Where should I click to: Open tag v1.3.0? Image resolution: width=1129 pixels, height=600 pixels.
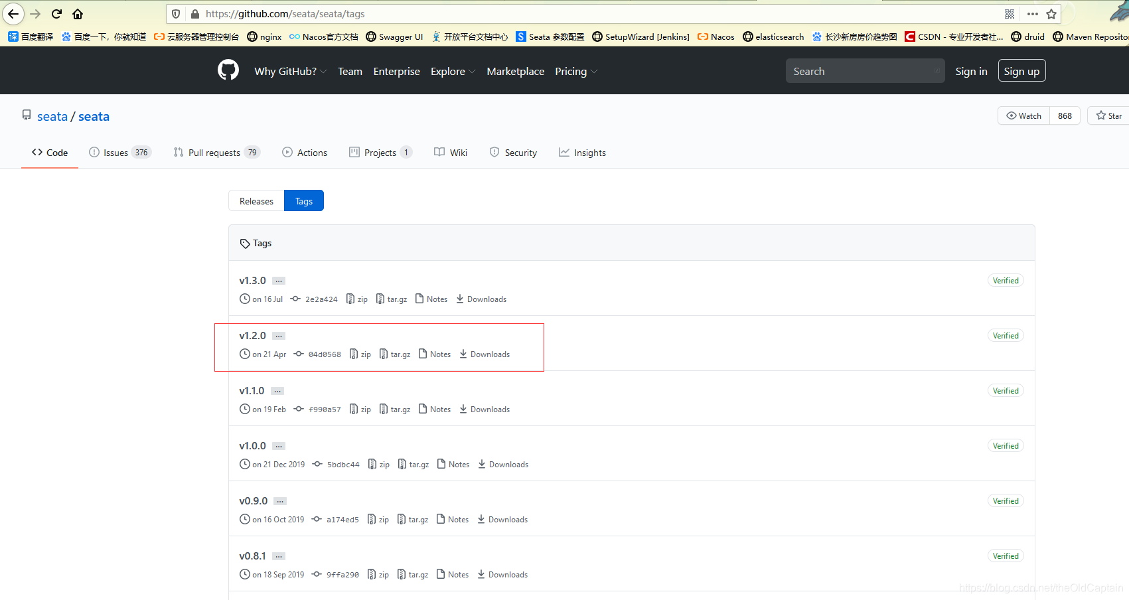252,281
